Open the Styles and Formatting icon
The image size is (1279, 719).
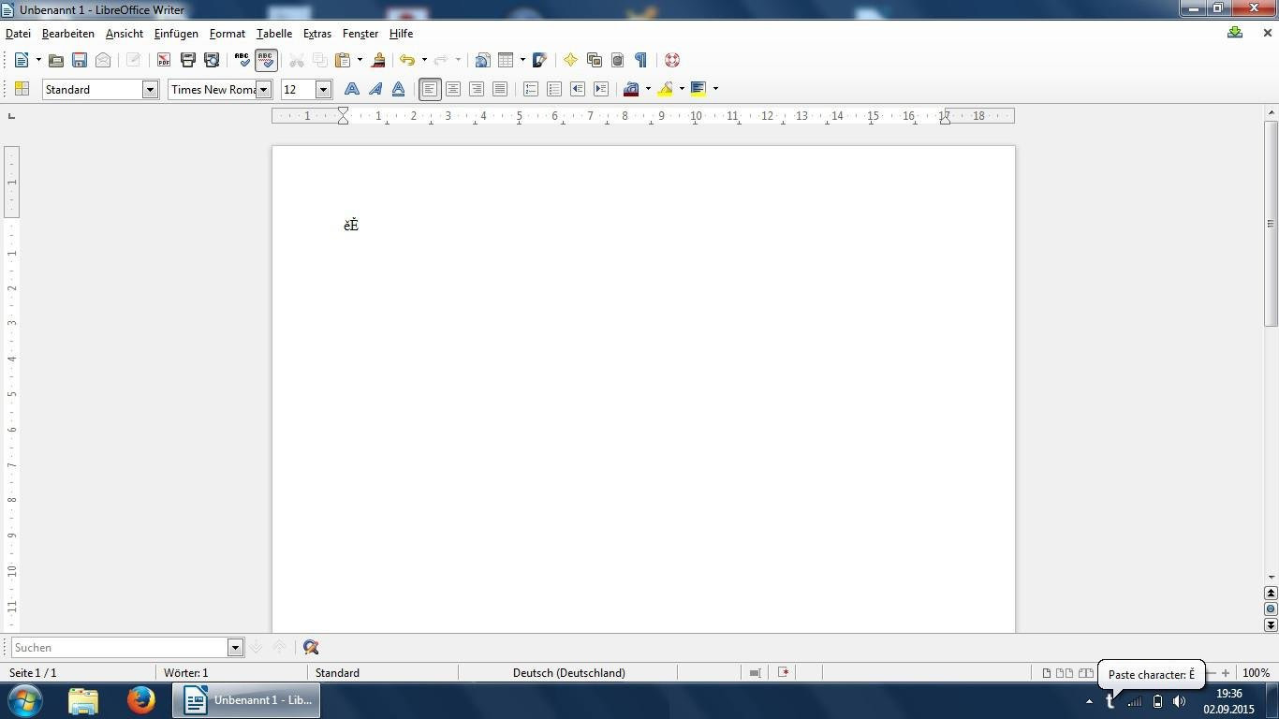click(x=22, y=89)
